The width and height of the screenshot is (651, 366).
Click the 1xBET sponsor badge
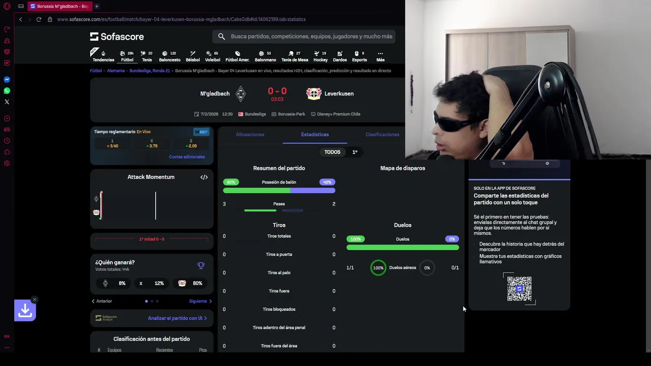pyautogui.click(x=201, y=132)
